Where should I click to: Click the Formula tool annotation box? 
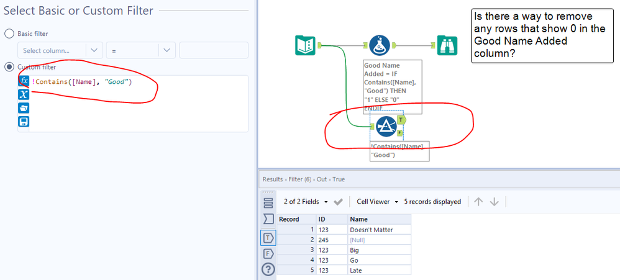(x=393, y=87)
